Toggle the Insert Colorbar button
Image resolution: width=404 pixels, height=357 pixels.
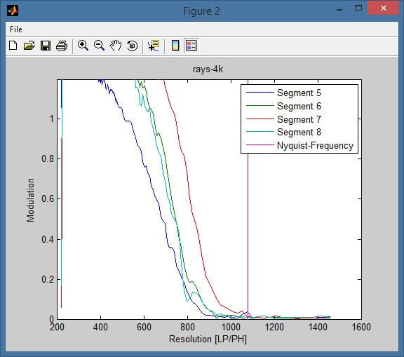[x=175, y=46]
